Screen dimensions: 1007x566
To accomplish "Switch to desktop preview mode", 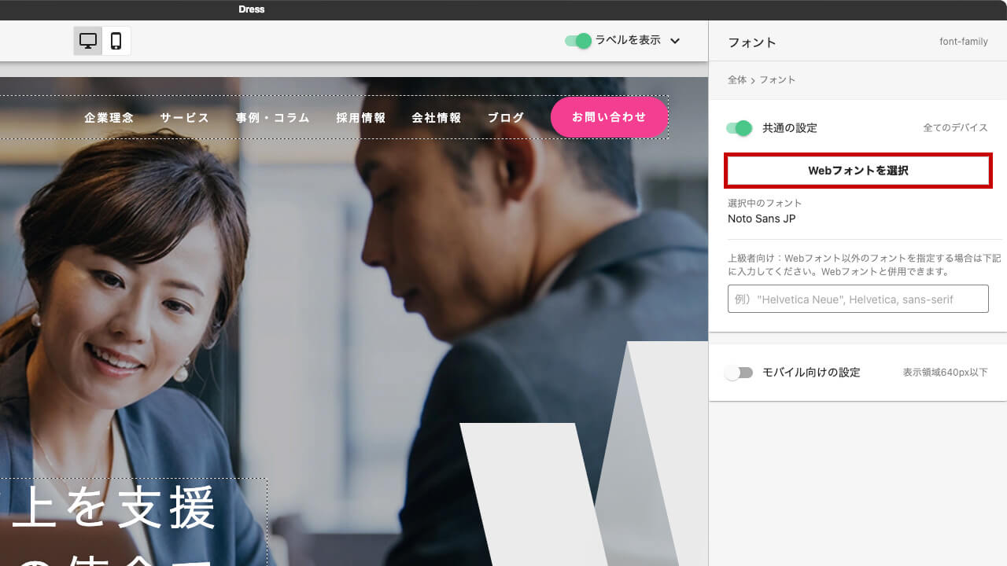I will click(88, 41).
